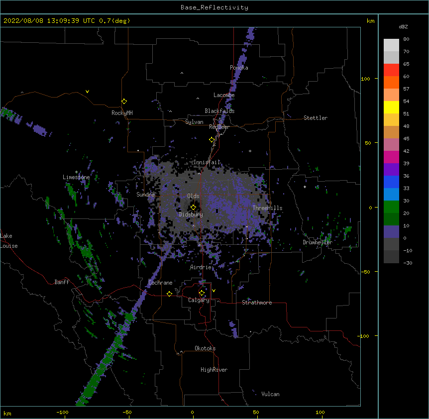This screenshot has height=419, width=429.
Task: Click the -50 tick on the vertical axis
Action: click(365, 272)
